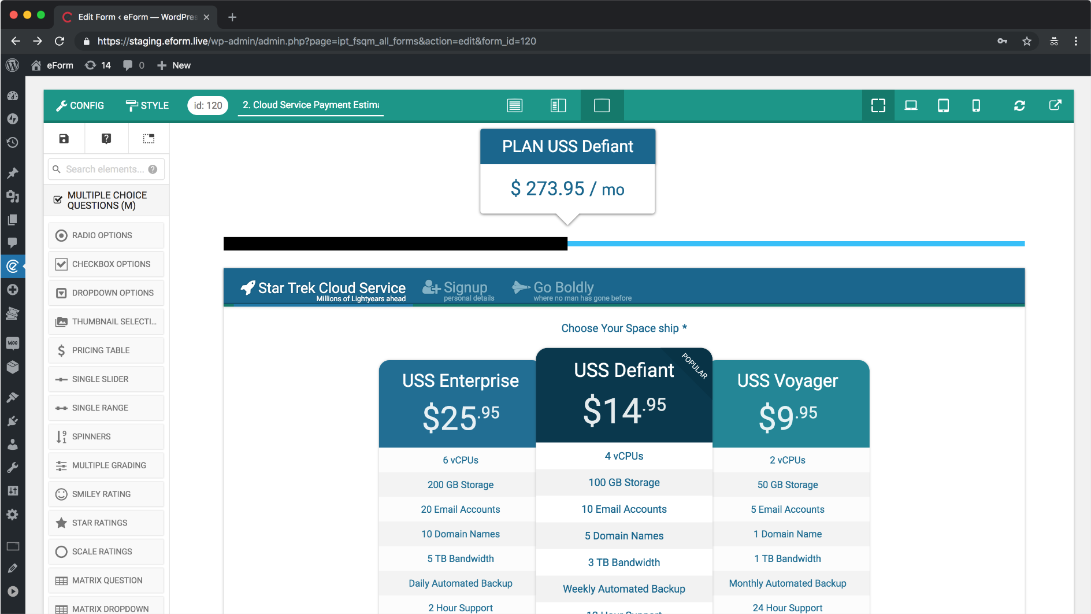Open the help question-mark icon

pyautogui.click(x=106, y=139)
